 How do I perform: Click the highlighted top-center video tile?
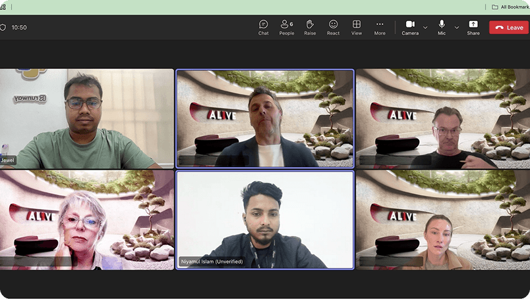click(x=265, y=118)
